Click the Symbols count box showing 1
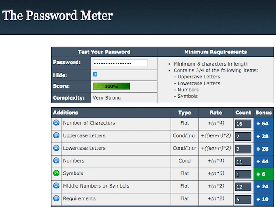 [243, 175]
